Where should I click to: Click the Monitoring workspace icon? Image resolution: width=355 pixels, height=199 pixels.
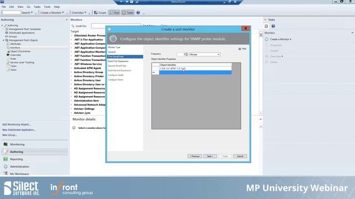[6, 144]
